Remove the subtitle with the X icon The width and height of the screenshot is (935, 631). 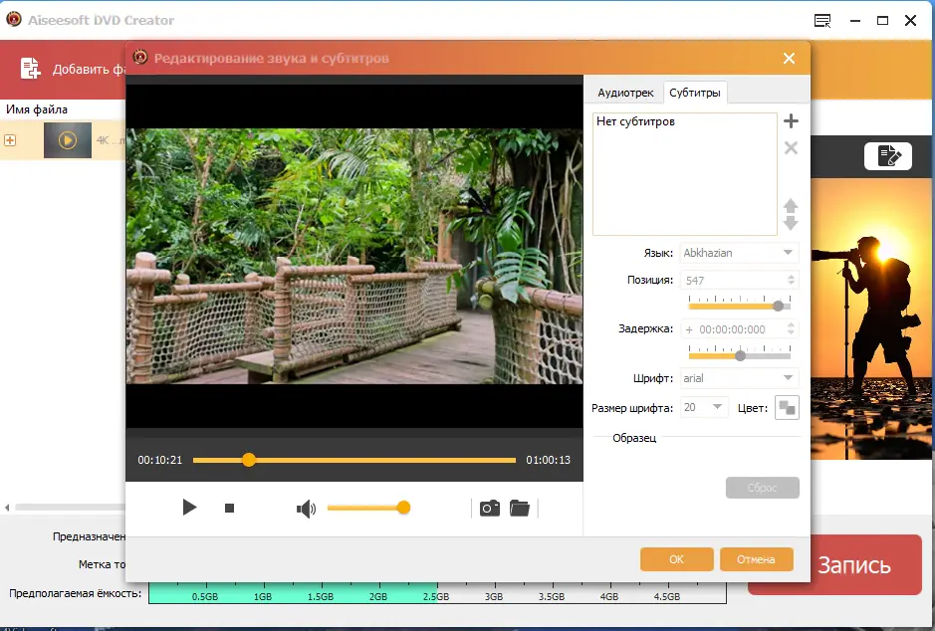791,148
